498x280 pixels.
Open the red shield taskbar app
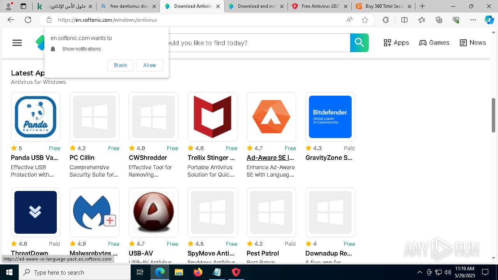(x=236, y=272)
